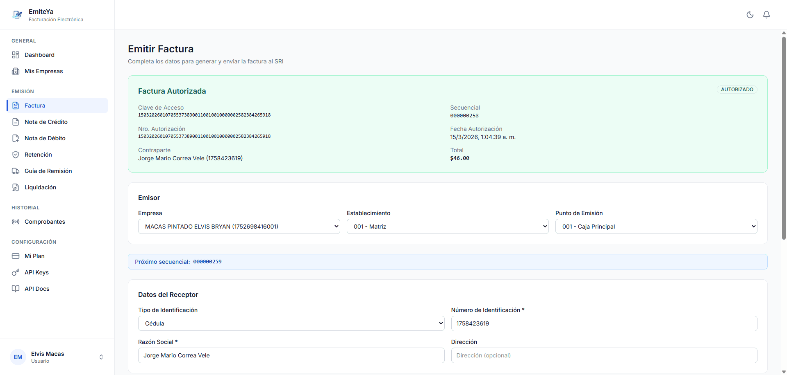This screenshot has height=375, width=787.
Task: Click the Mis Empresas building icon
Action: coord(16,71)
